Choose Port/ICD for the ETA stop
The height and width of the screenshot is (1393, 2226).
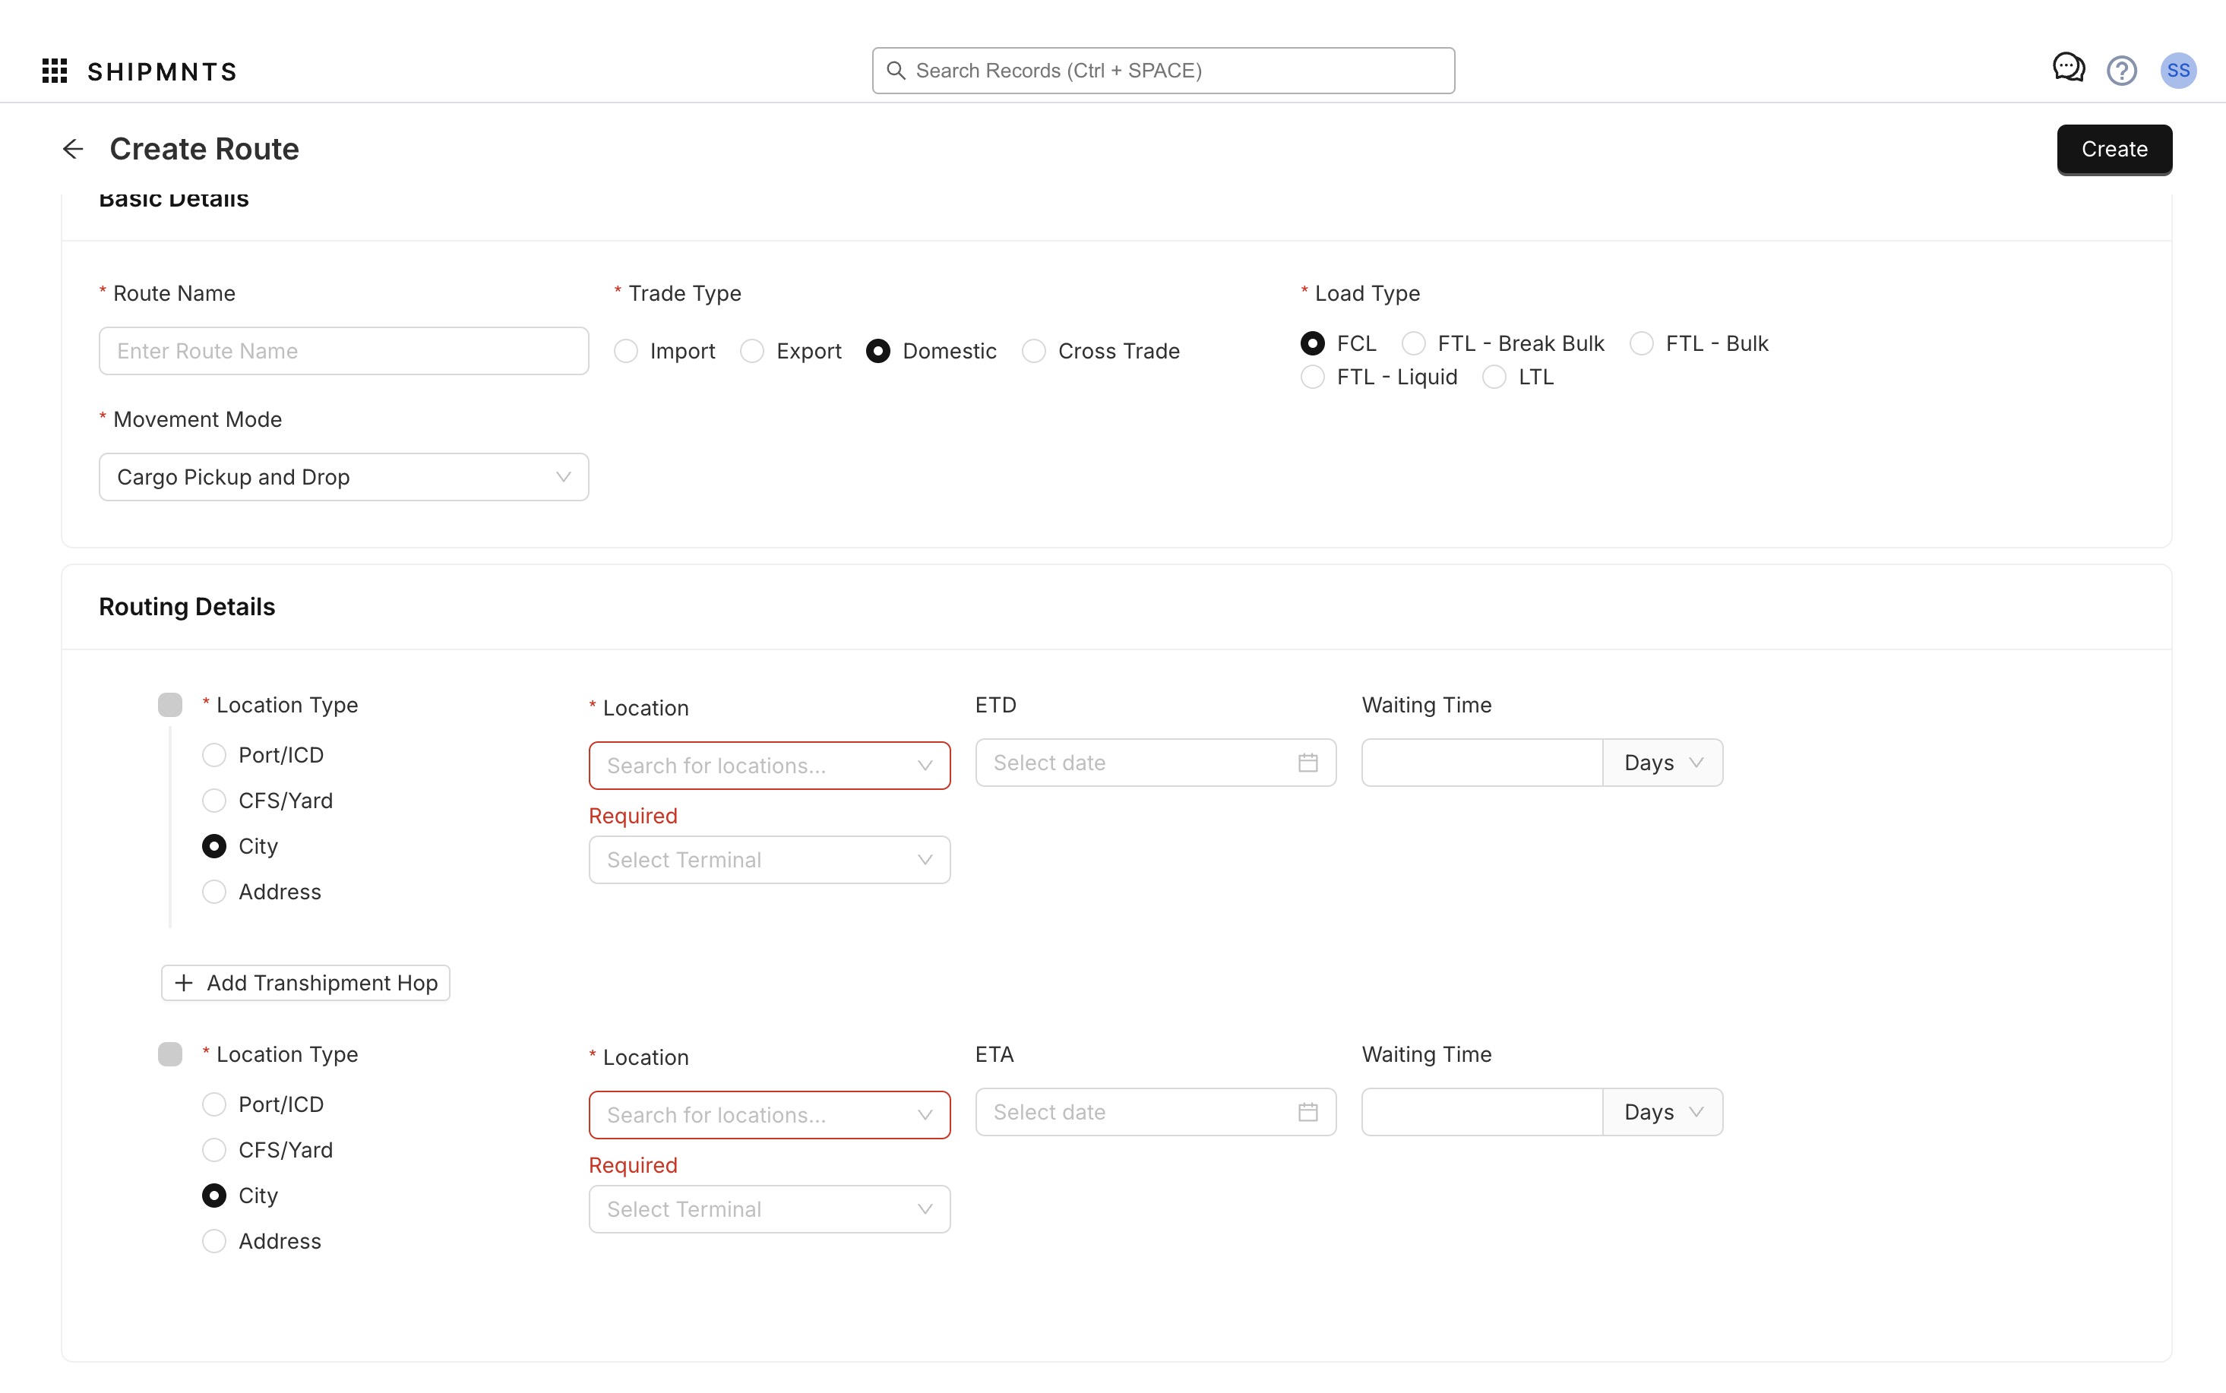(263, 1104)
